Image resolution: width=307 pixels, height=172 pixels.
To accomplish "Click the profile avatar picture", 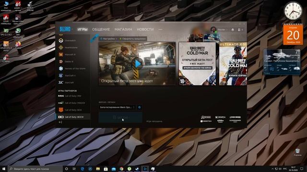I will [213, 30].
